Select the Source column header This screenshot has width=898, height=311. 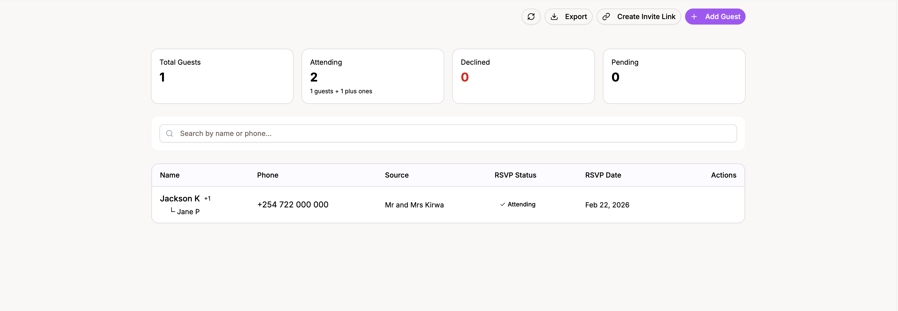tap(396, 175)
